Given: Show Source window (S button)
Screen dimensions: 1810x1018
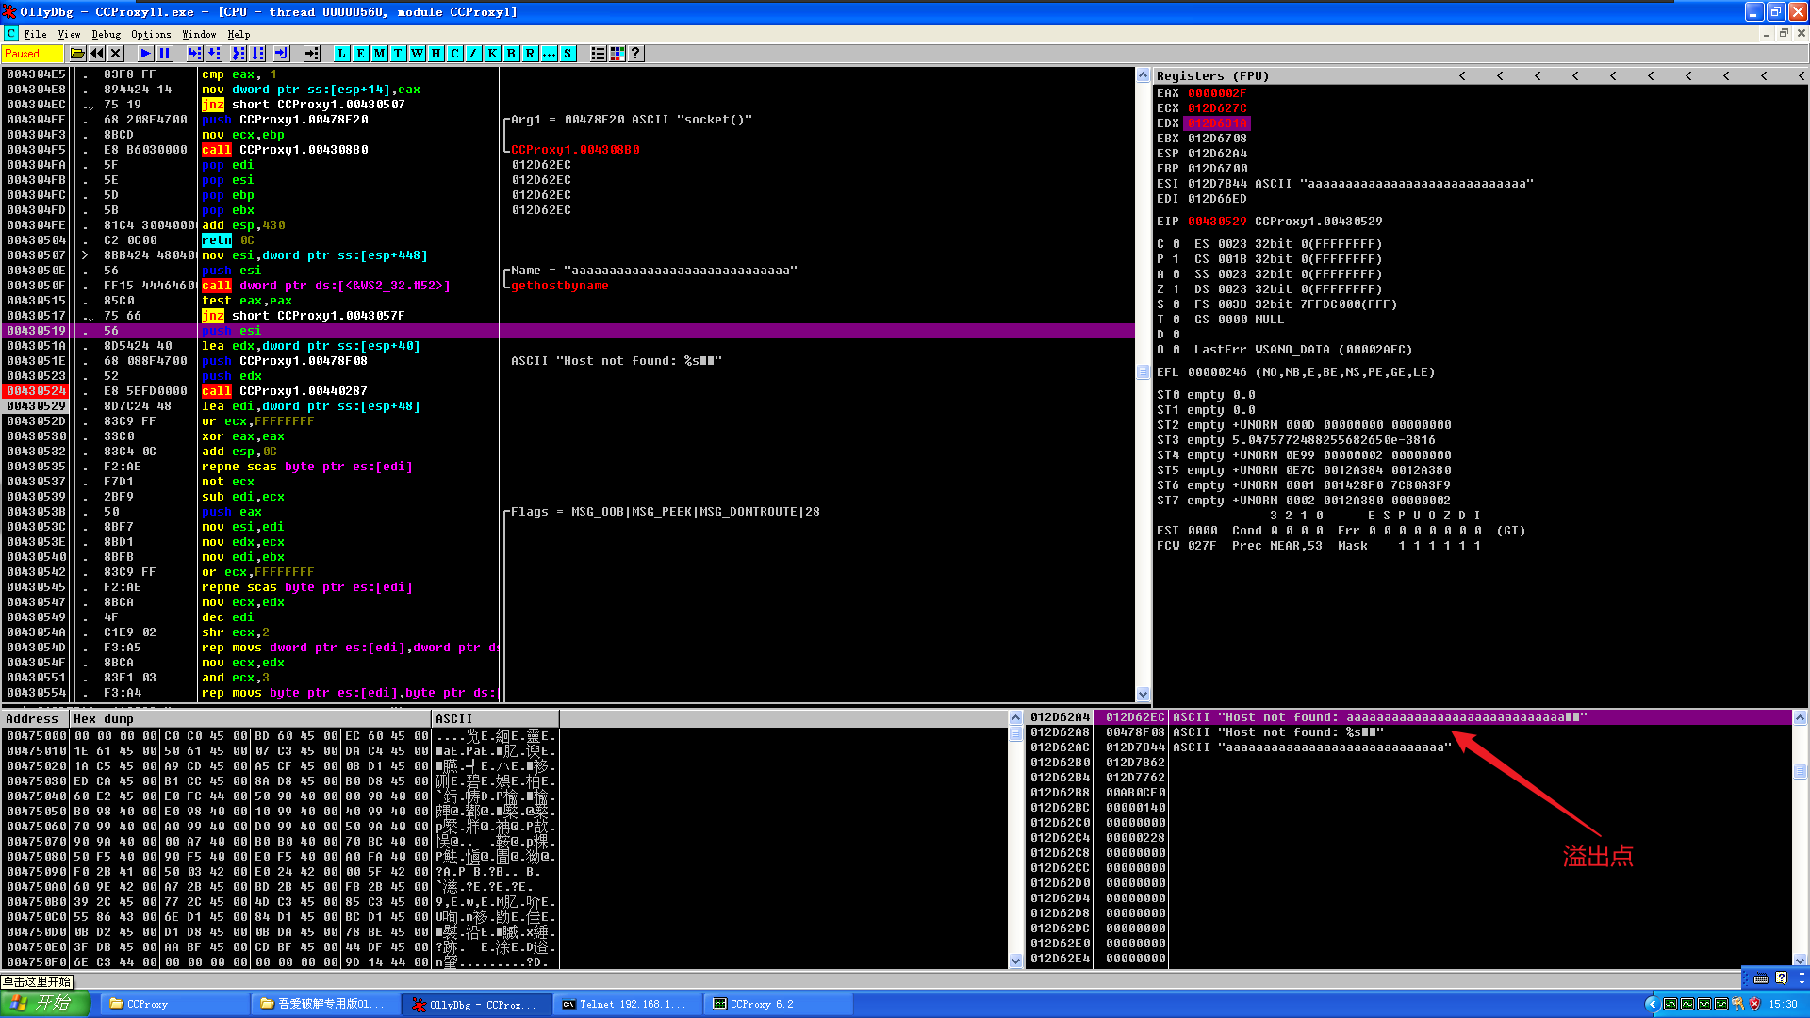Looking at the screenshot, I should 568,54.
